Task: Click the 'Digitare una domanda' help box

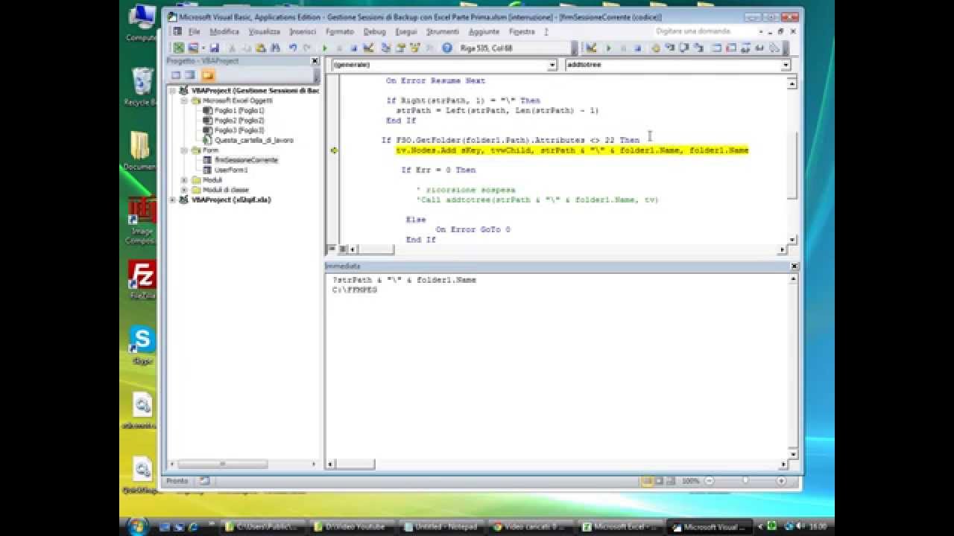Action: tap(704, 31)
